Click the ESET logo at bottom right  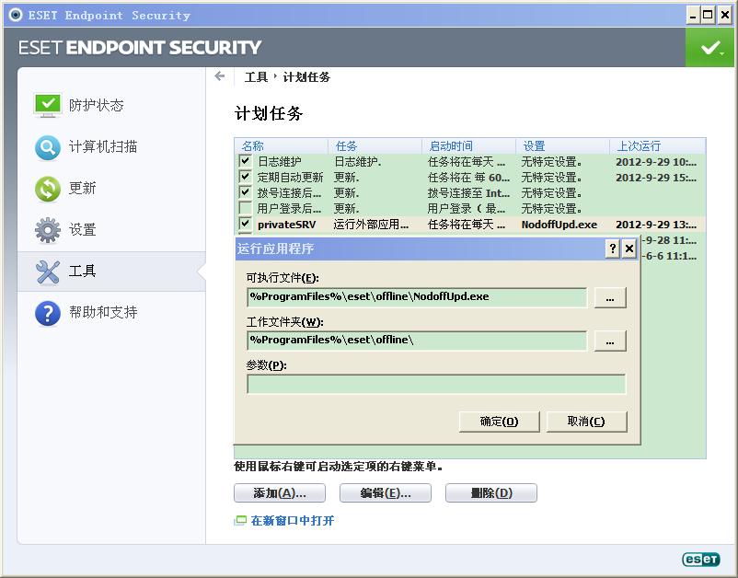tap(701, 559)
